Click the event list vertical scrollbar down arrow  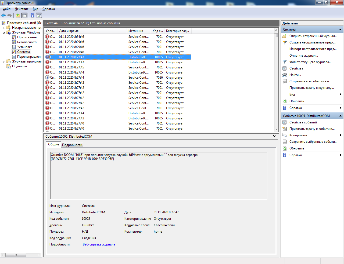276,129
